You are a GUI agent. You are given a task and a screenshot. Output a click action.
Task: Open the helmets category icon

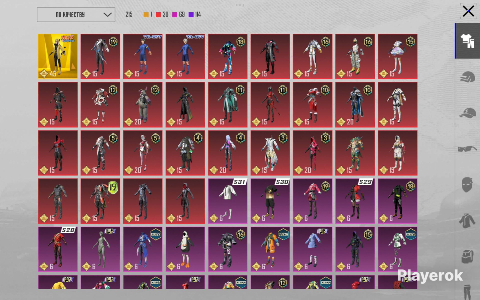[x=467, y=77]
